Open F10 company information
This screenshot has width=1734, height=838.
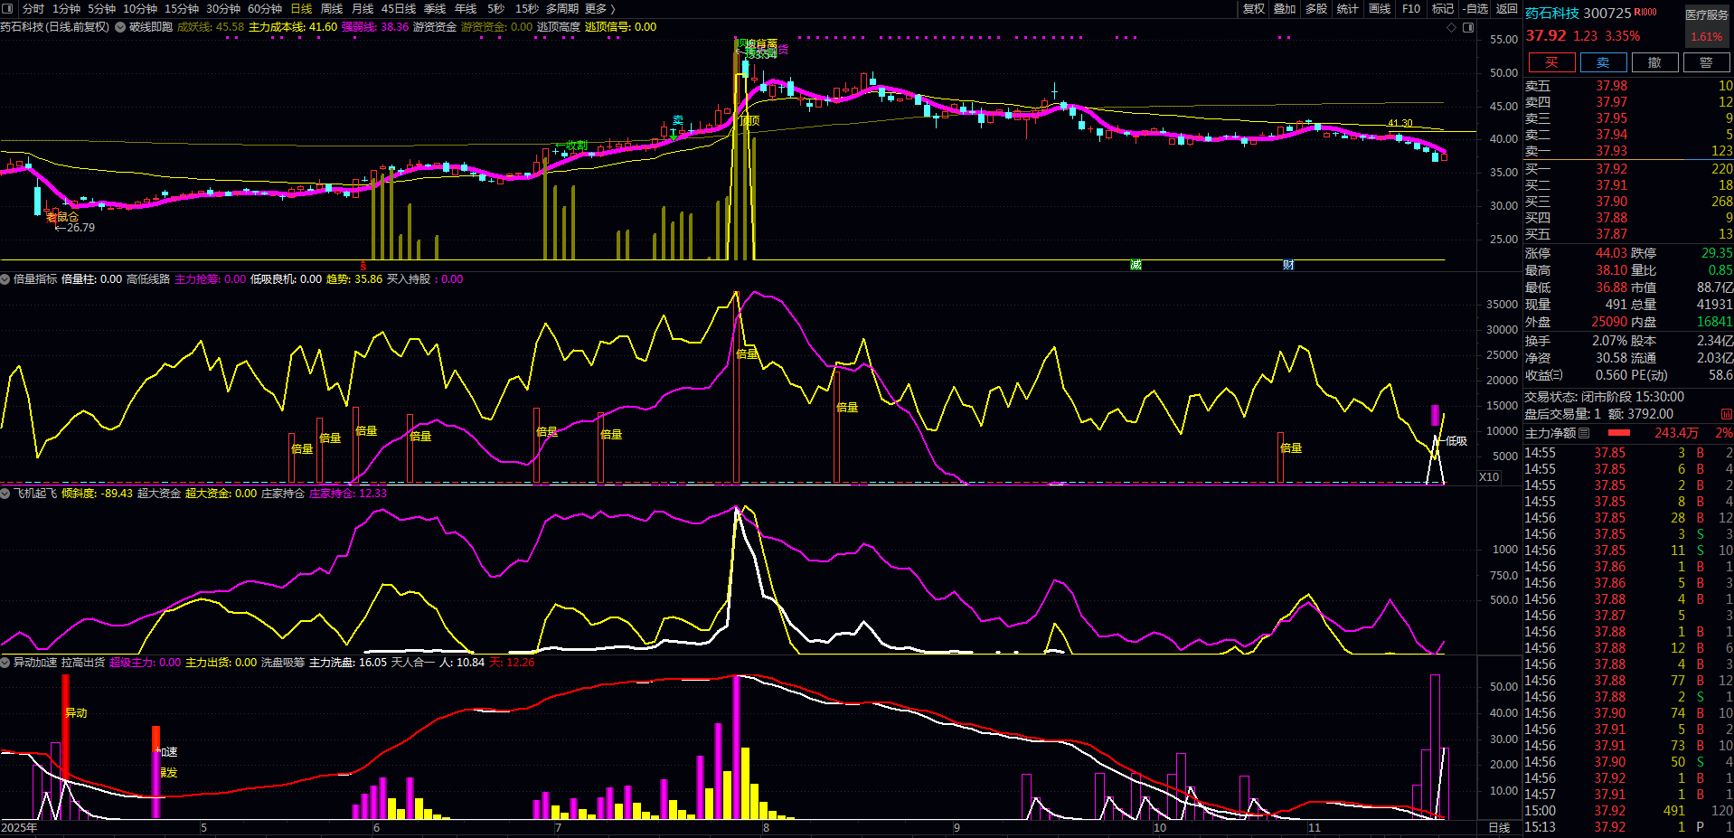(1411, 8)
